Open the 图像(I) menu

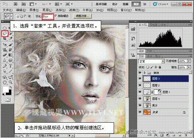tap(34, 10)
